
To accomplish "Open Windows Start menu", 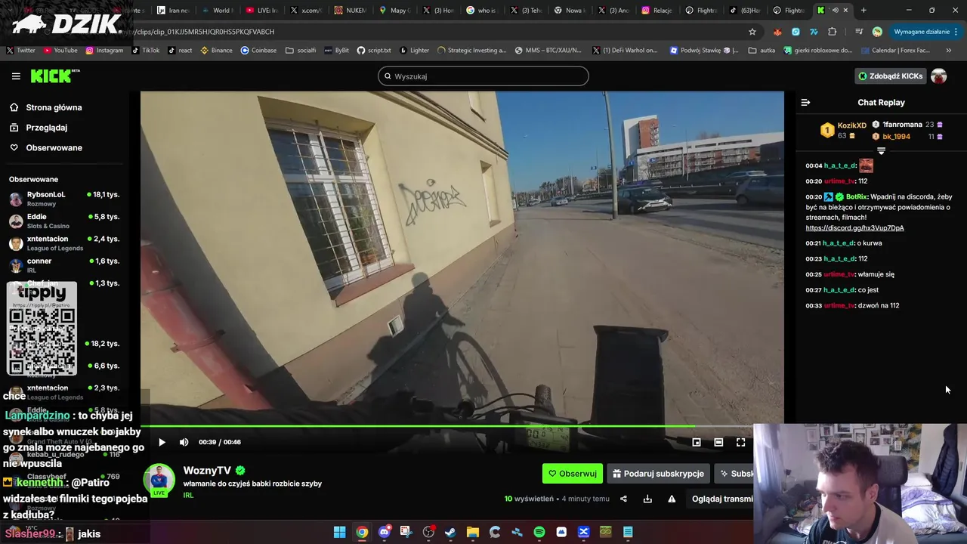I will click(340, 533).
